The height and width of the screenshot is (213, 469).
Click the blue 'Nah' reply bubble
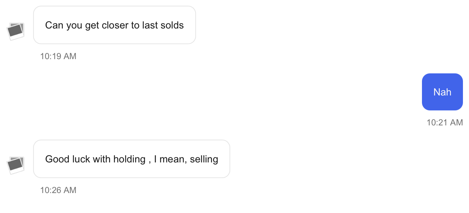point(442,92)
